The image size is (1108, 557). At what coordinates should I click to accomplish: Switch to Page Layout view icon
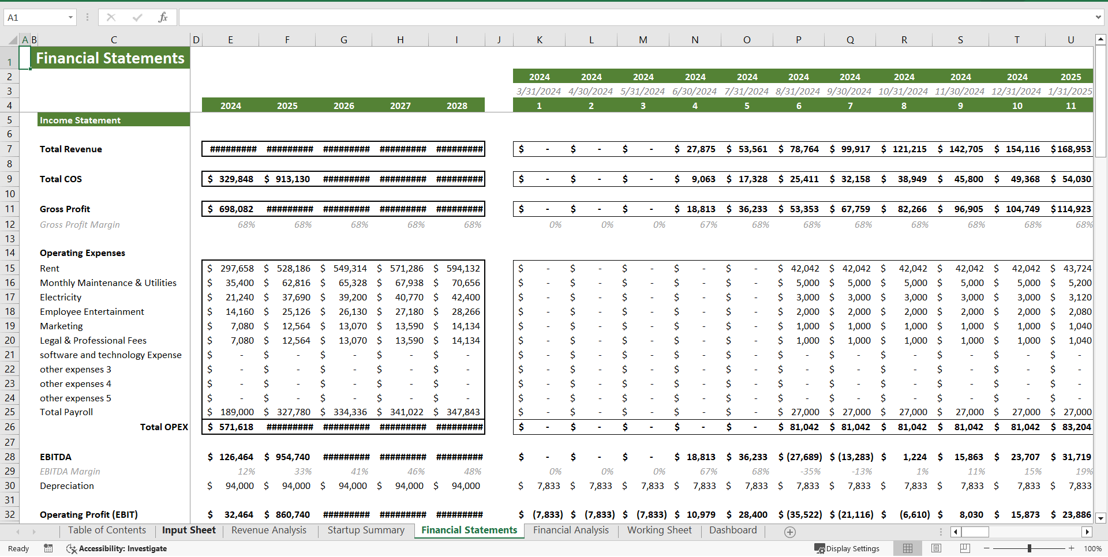point(936,548)
